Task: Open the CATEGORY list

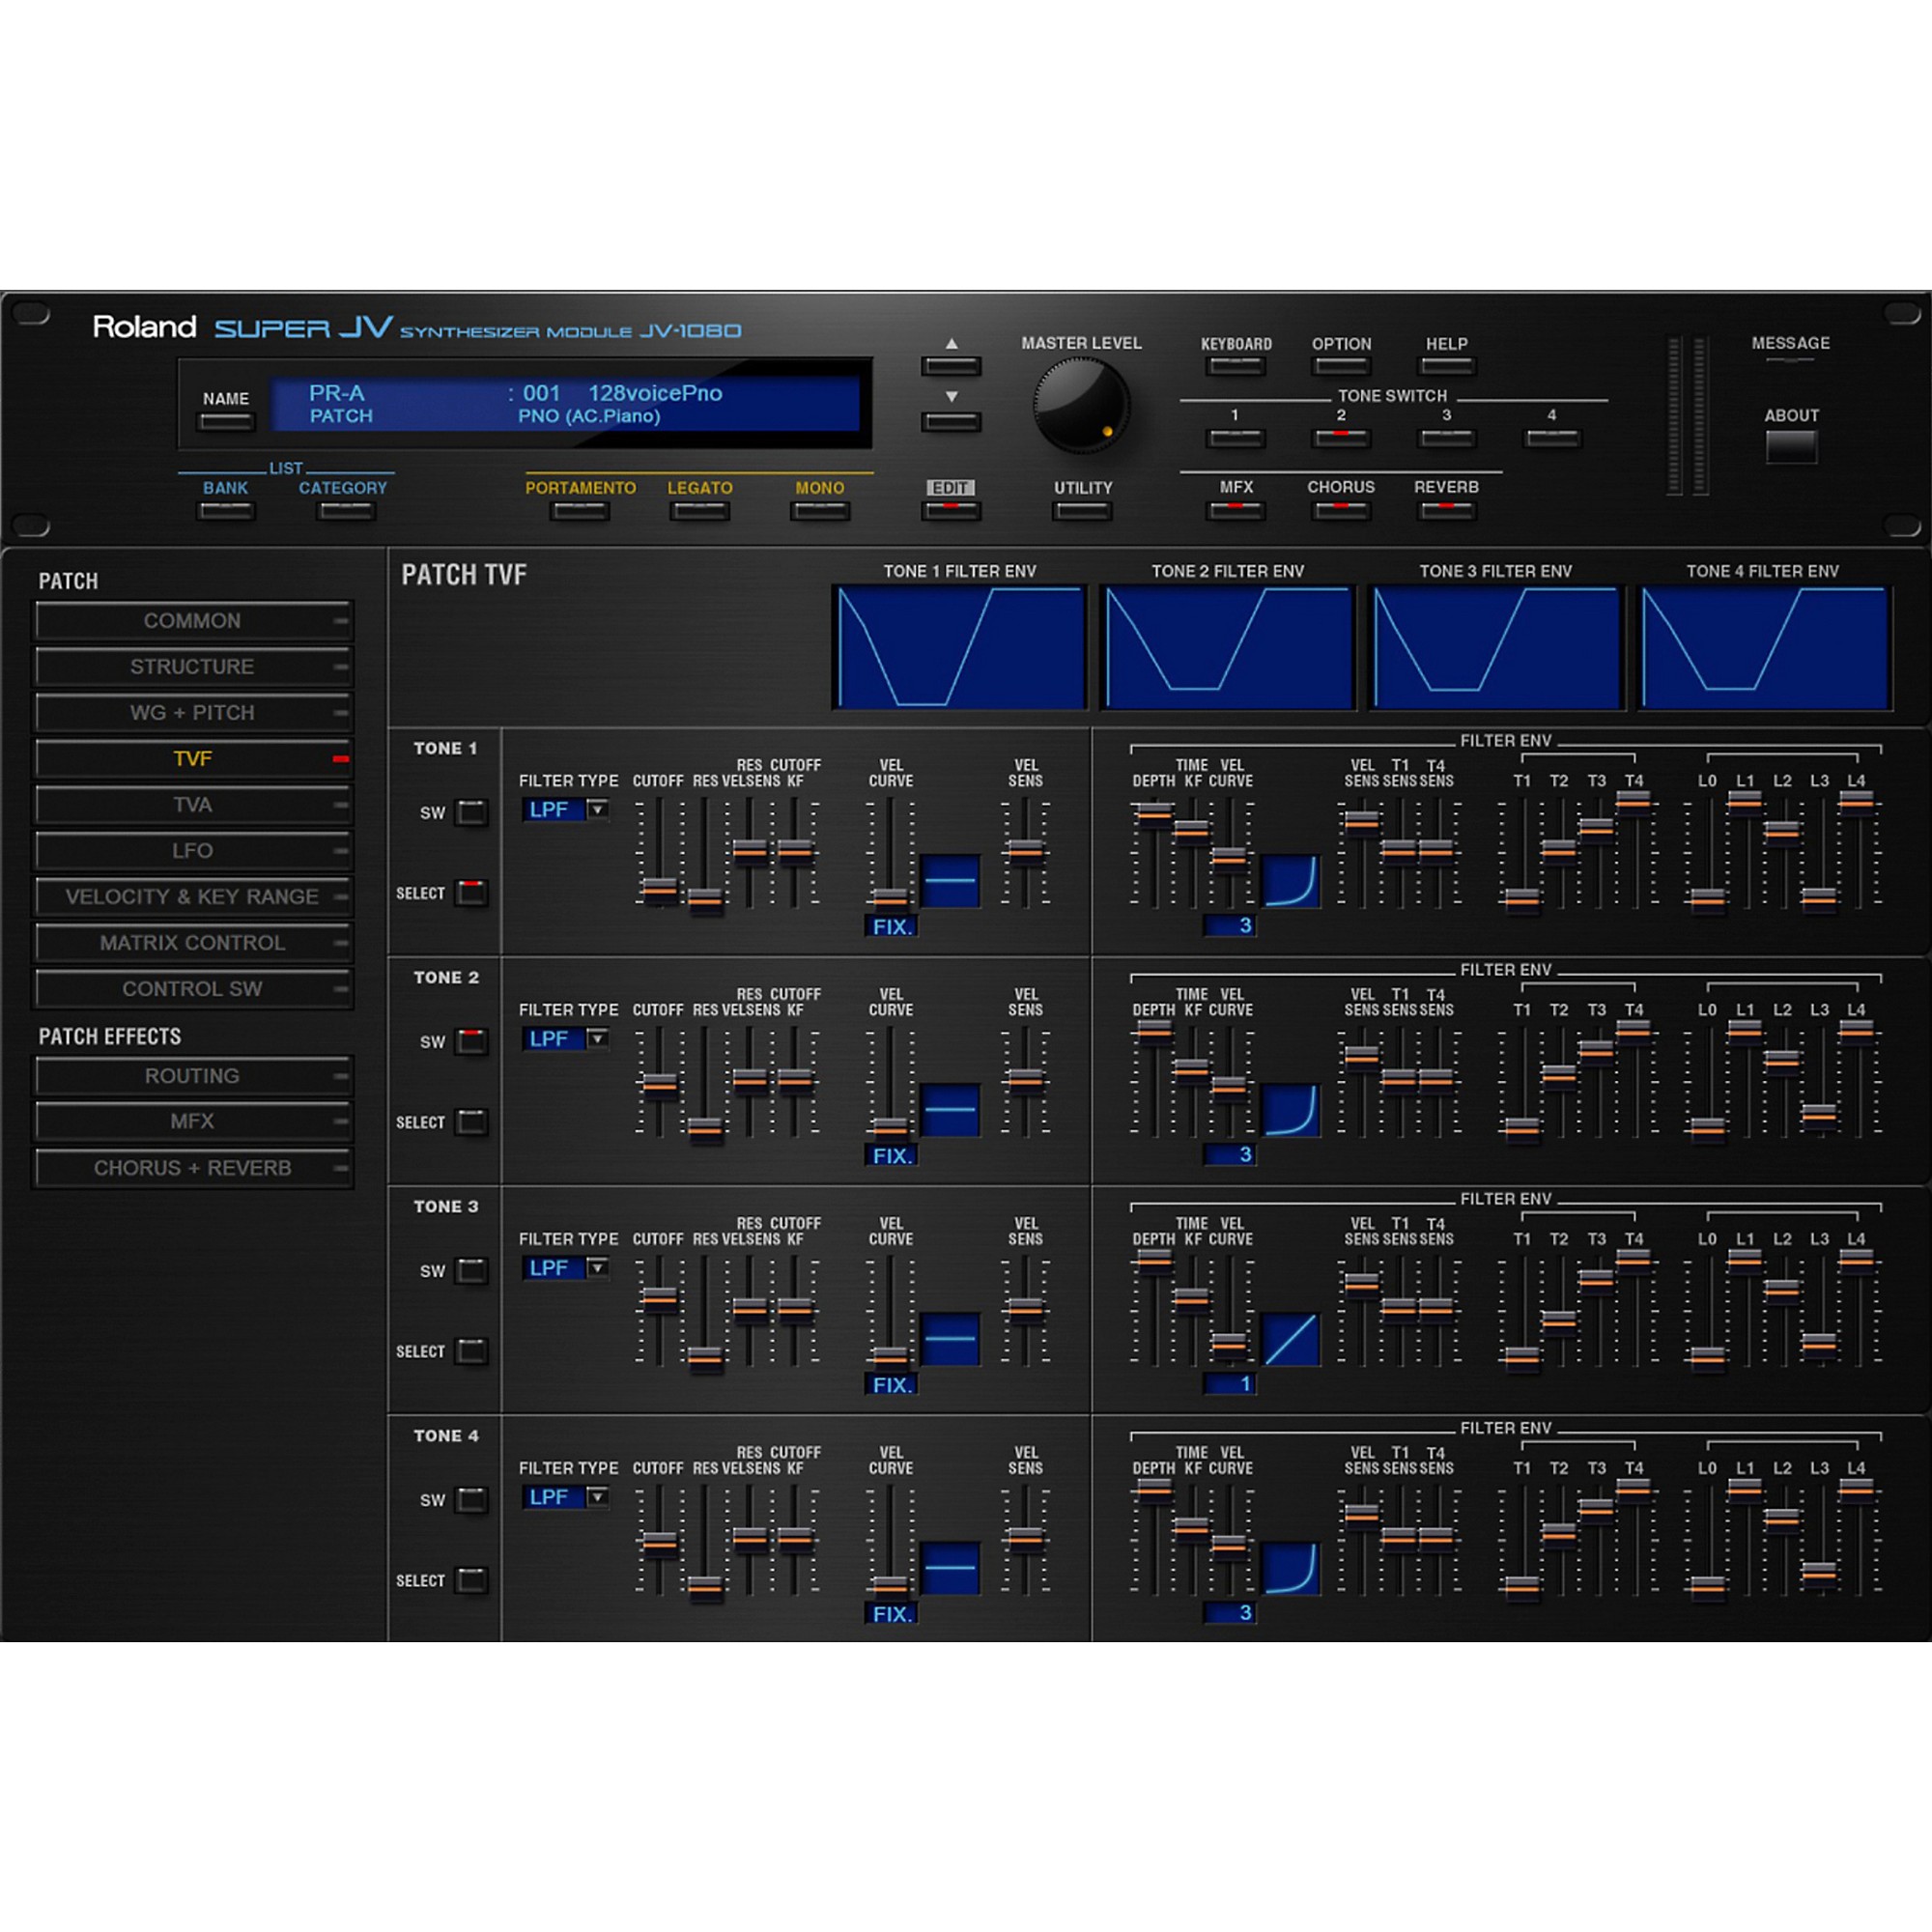Action: click(x=345, y=511)
